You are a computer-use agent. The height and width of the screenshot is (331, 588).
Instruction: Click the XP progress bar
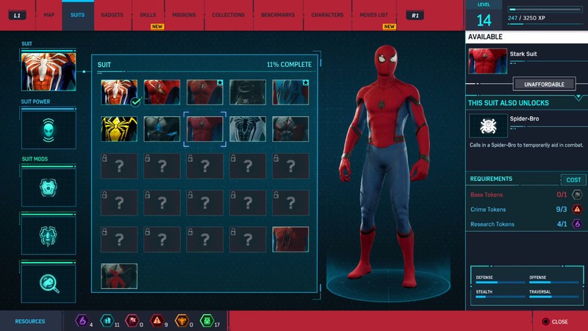coord(545,10)
